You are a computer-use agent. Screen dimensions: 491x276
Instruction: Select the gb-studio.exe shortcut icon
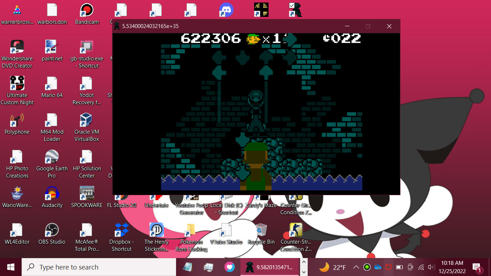tap(87, 54)
